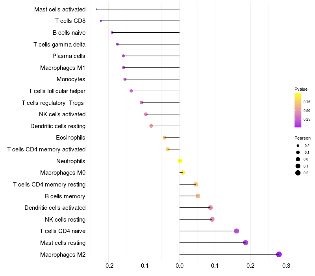Select the Plasma cells data point
The image size is (315, 276).
[x=123, y=56]
